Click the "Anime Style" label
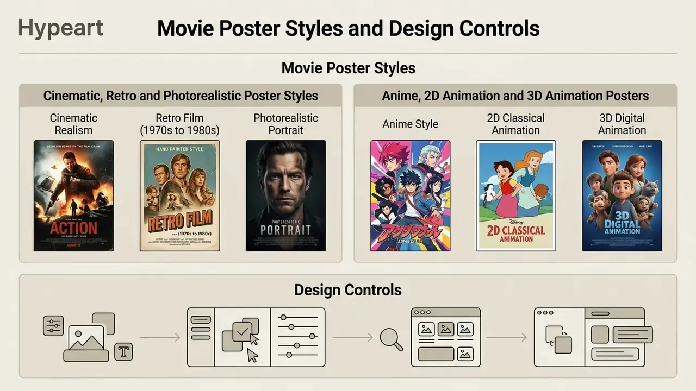The height and width of the screenshot is (391, 696). 411,124
